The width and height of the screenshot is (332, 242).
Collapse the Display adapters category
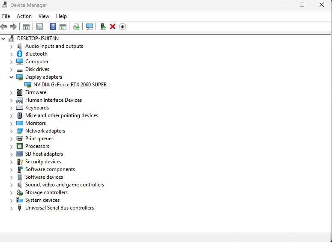(11, 77)
